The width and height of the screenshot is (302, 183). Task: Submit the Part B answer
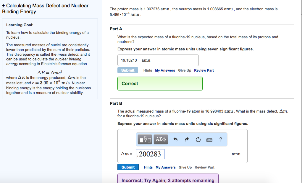click(x=128, y=167)
